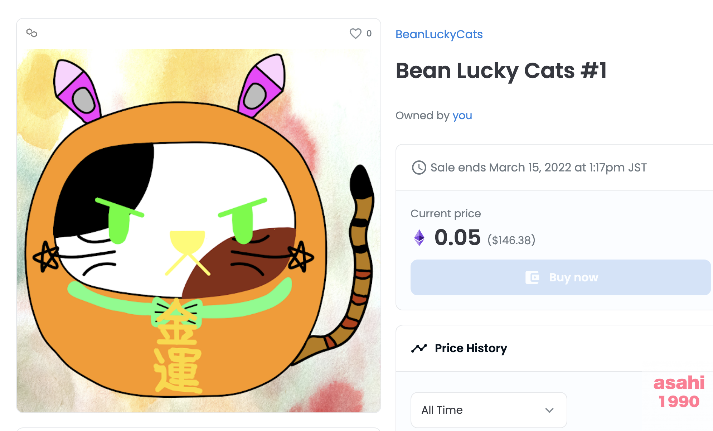Favorite the NFT with the heart icon
Viewport: 713px width, 431px height.
[355, 33]
